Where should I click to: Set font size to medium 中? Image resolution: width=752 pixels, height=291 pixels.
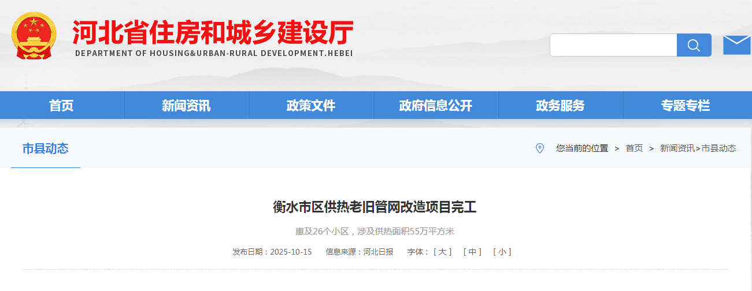[472, 252]
